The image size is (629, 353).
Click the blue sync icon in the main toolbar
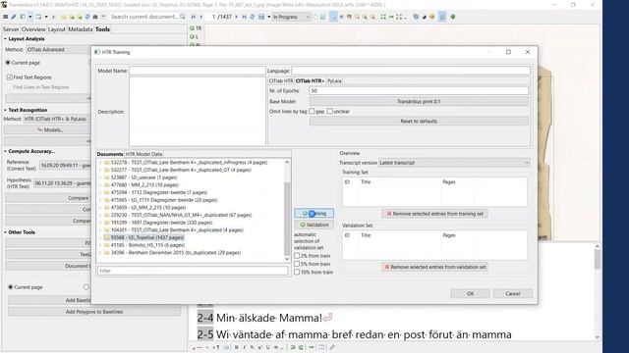(87, 17)
